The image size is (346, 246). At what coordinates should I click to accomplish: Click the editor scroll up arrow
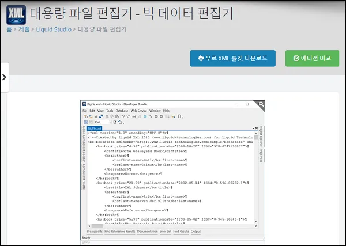click(x=256, y=133)
